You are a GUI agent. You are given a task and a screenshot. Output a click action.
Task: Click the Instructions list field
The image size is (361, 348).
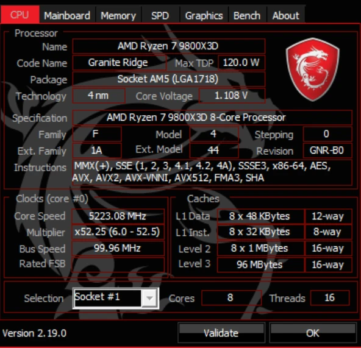coord(212,172)
